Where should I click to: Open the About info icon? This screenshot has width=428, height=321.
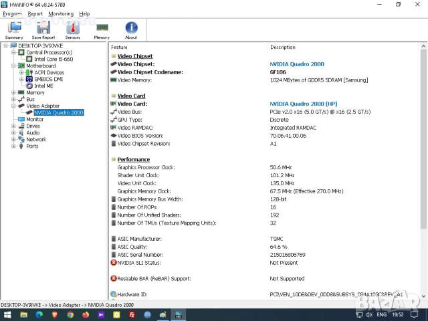coord(131,30)
